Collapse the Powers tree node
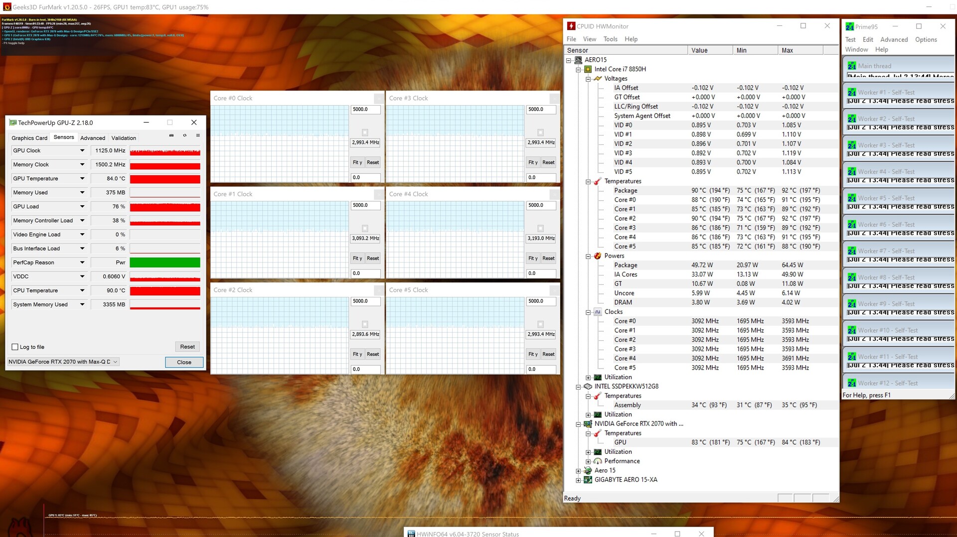This screenshot has width=957, height=537. point(588,256)
